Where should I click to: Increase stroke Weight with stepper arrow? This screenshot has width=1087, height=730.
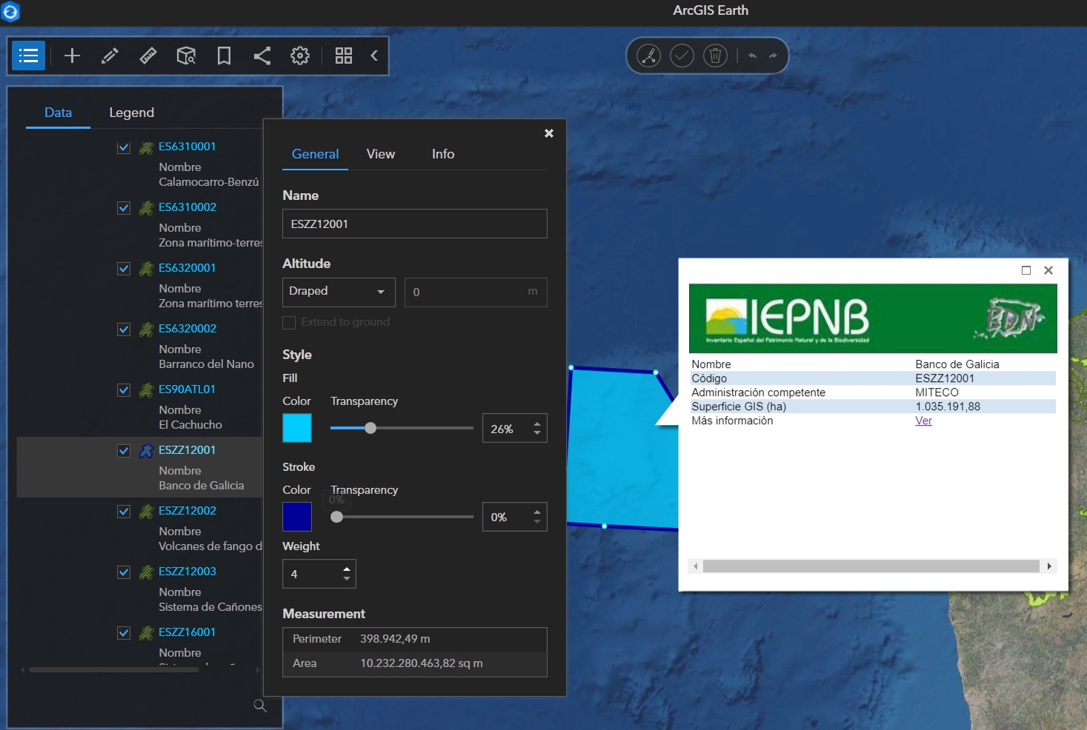[x=345, y=569]
